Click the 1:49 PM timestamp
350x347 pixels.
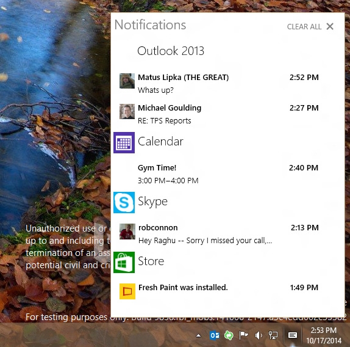pos(304,288)
